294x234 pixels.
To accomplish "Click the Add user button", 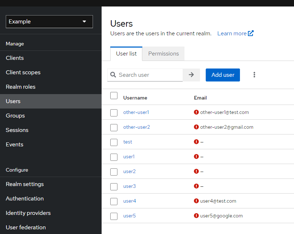I will pyautogui.click(x=223, y=75).
